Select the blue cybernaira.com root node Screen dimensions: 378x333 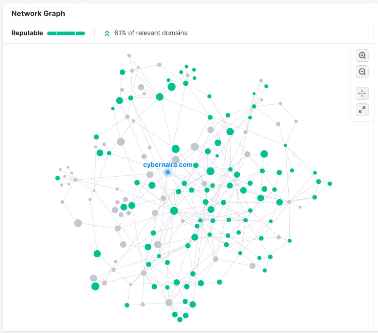click(167, 172)
